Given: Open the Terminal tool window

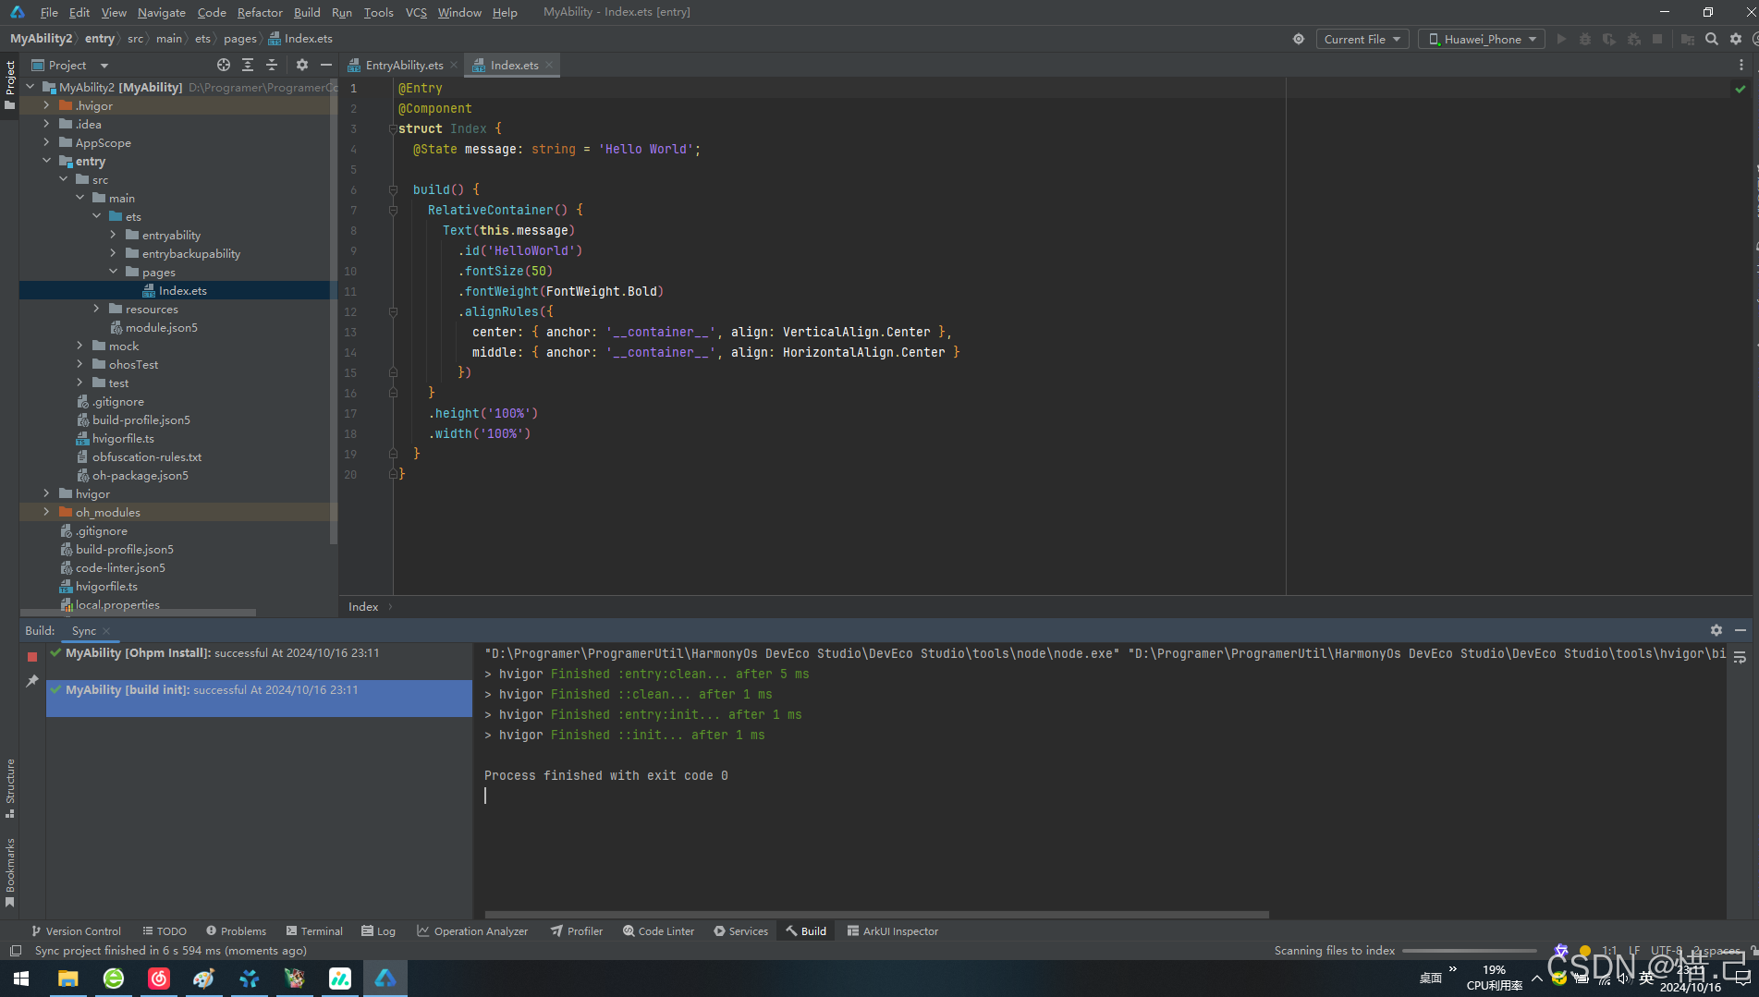Looking at the screenshot, I should tap(314, 930).
